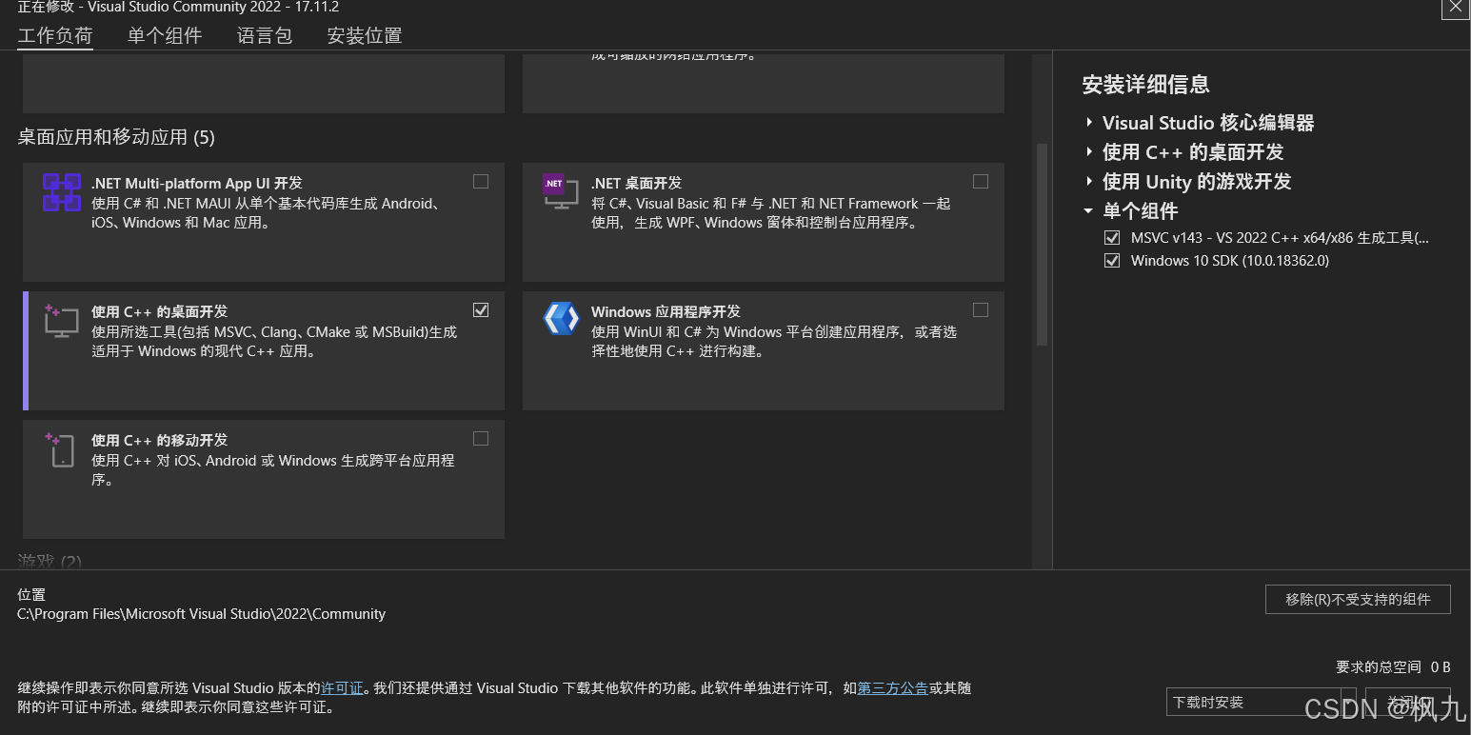The width and height of the screenshot is (1471, 735).
Task: Switch to the 单个组件 tab
Action: pos(165,36)
